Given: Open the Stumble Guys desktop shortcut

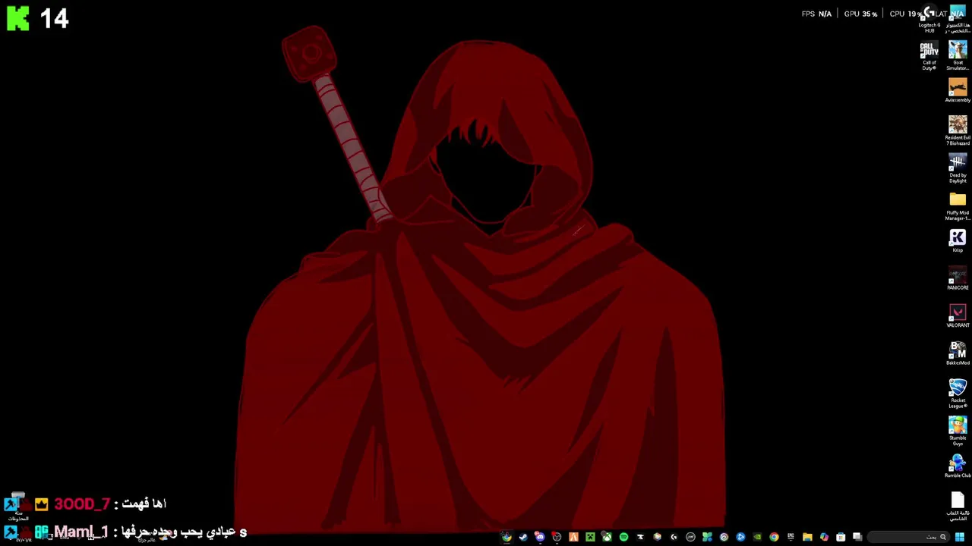Looking at the screenshot, I should tap(958, 430).
